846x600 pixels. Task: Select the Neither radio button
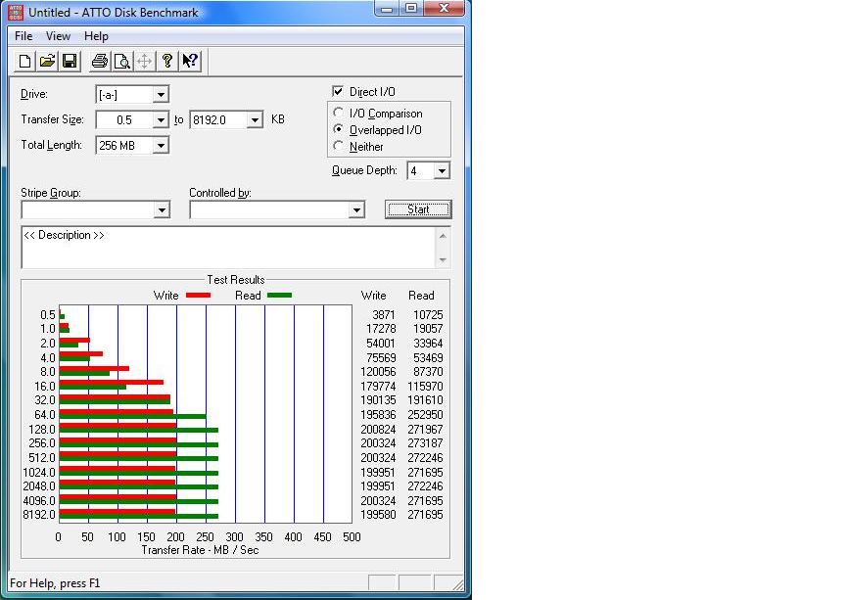pos(338,146)
